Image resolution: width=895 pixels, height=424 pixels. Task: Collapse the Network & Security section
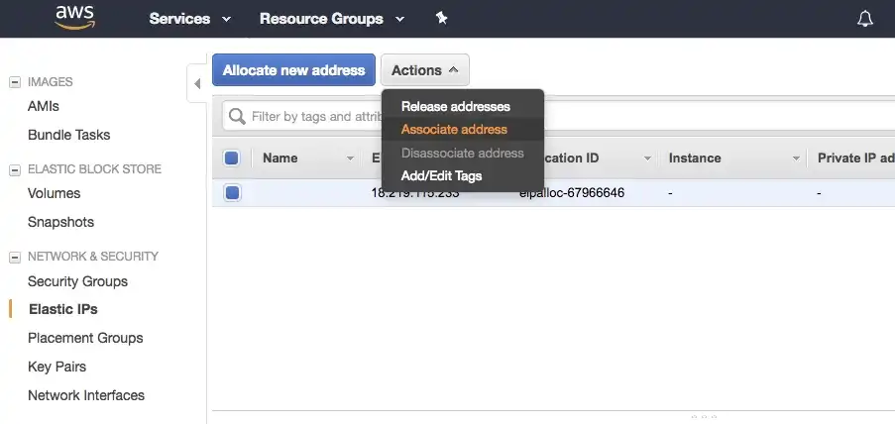[x=14, y=257]
